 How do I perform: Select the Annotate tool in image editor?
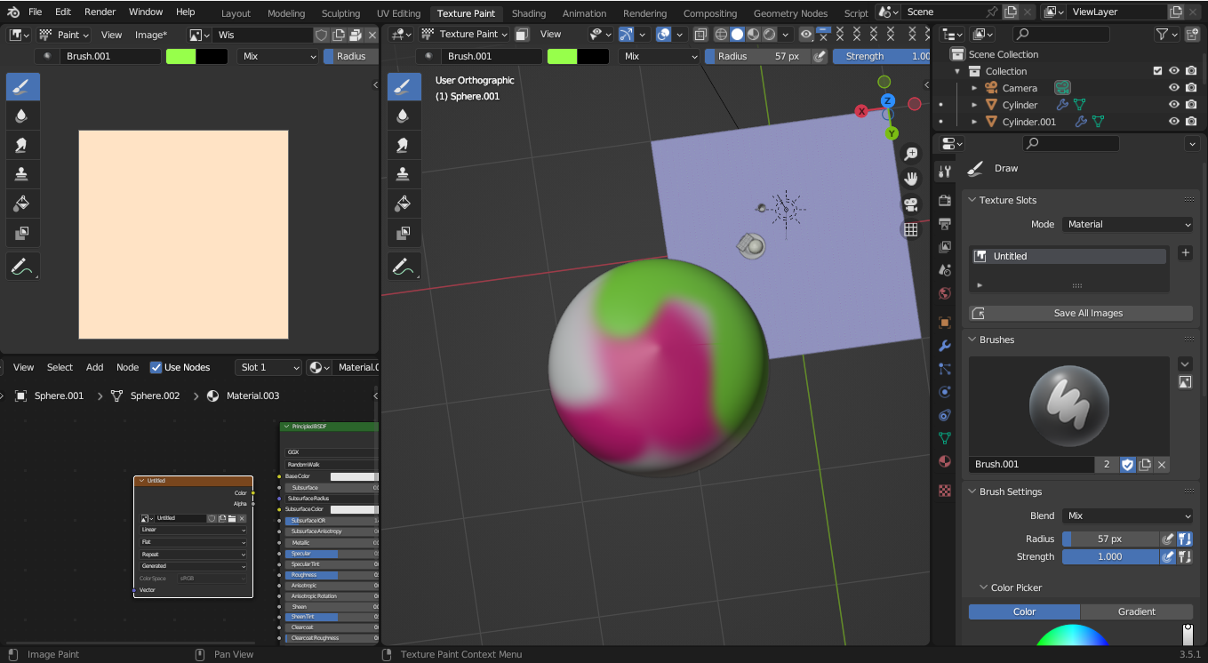(x=22, y=266)
